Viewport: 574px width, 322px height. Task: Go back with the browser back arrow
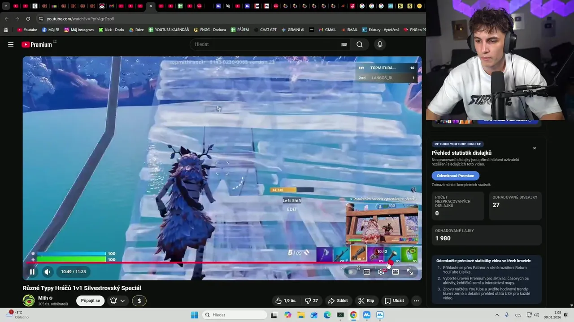(x=6, y=19)
